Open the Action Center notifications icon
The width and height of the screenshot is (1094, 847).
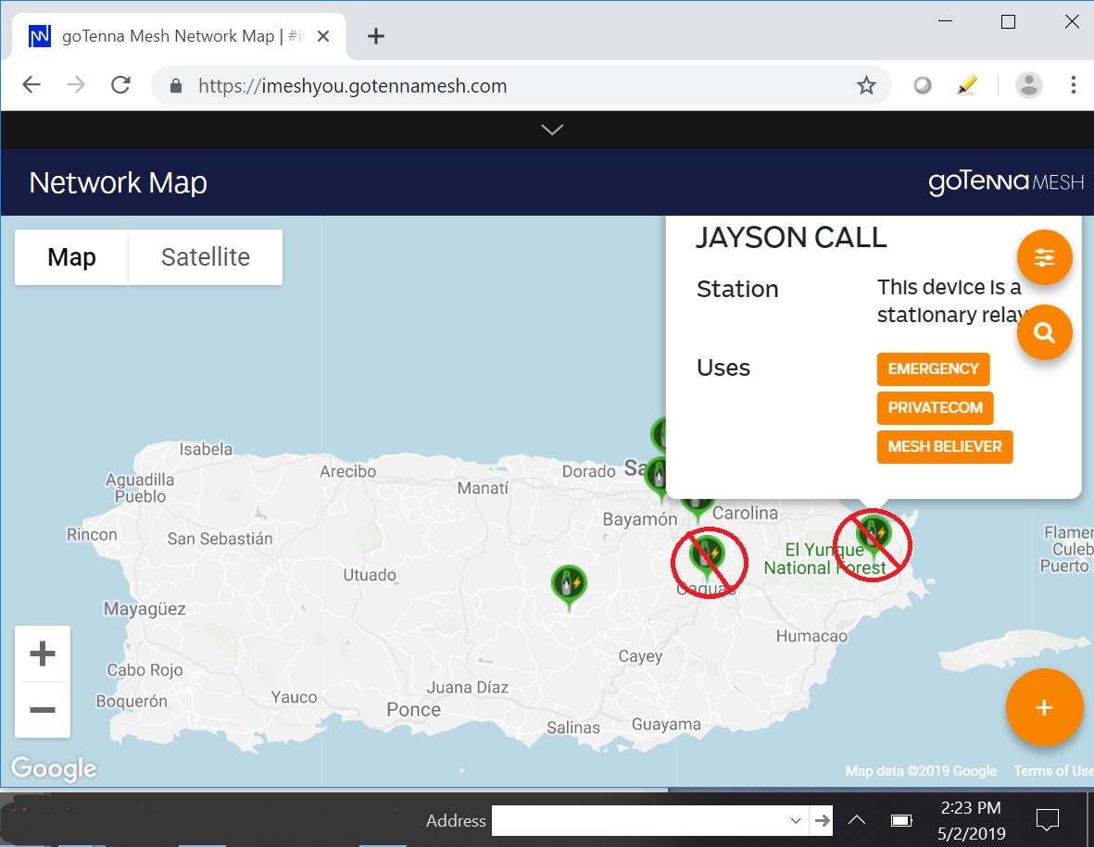click(1048, 820)
